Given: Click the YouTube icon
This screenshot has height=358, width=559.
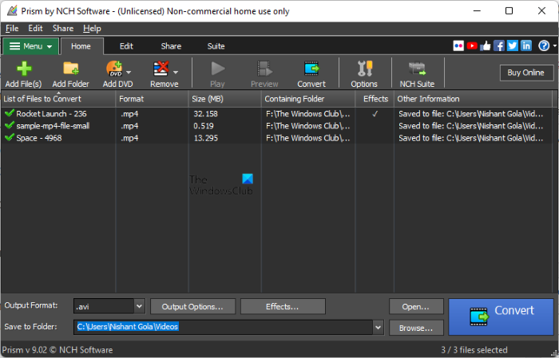Looking at the screenshot, I should click(472, 46).
